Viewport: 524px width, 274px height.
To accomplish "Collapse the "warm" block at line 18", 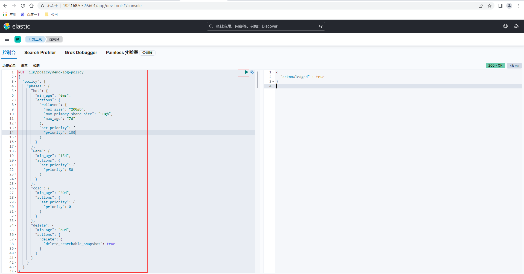I will pos(15,151).
